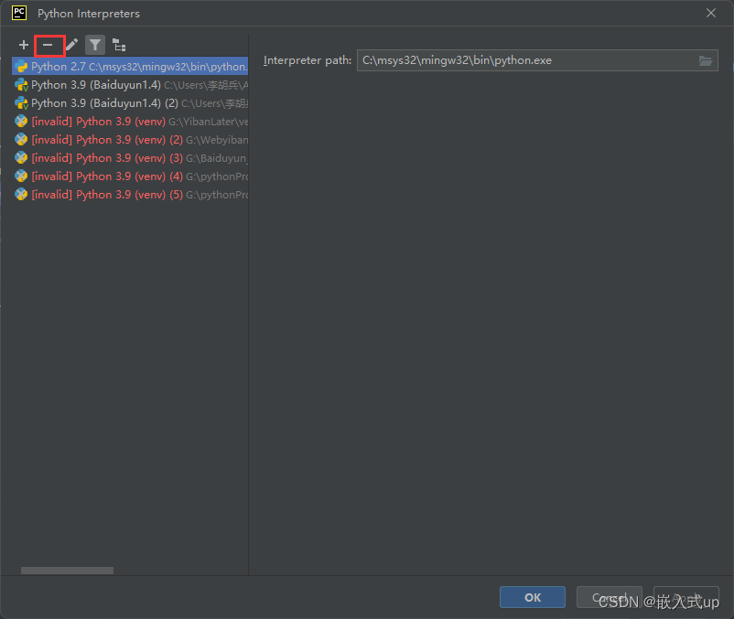
Task: Edit interpreter using the pencil icon
Action: [71, 46]
